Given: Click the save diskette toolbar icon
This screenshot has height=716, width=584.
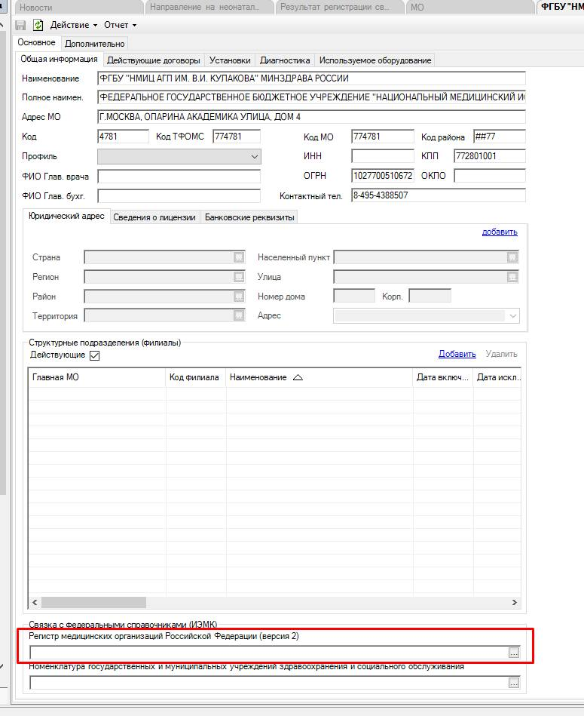Looking at the screenshot, I should (x=20, y=25).
